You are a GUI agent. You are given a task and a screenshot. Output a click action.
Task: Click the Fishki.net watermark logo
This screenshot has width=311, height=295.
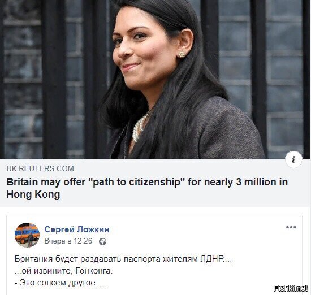[x=291, y=288]
